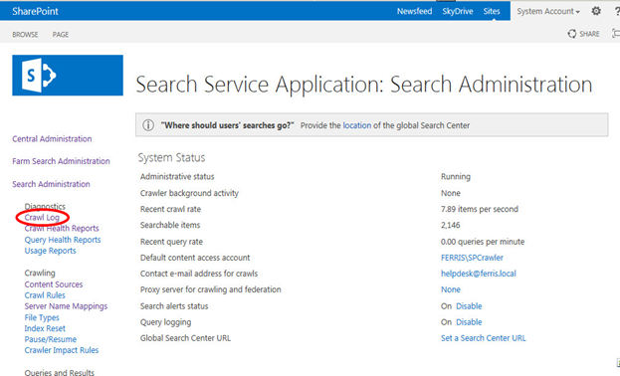The image size is (620, 376).
Task: Click the FERRIS\SPCrawler account link
Action: (x=472, y=258)
